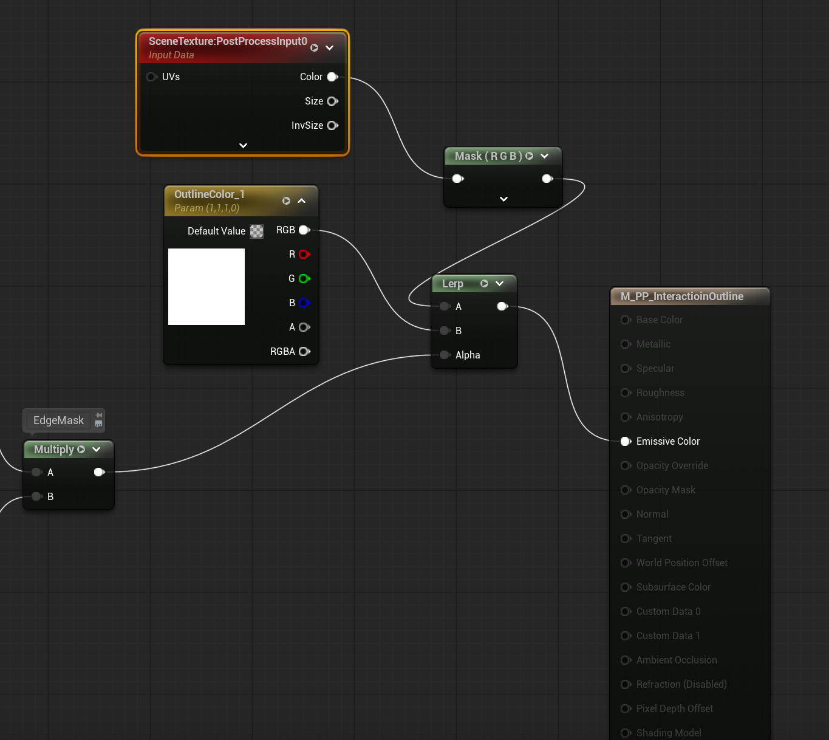Viewport: 829px width, 740px height.
Task: Open OutlineColor_1 Default Value color picker
Action: [x=257, y=231]
